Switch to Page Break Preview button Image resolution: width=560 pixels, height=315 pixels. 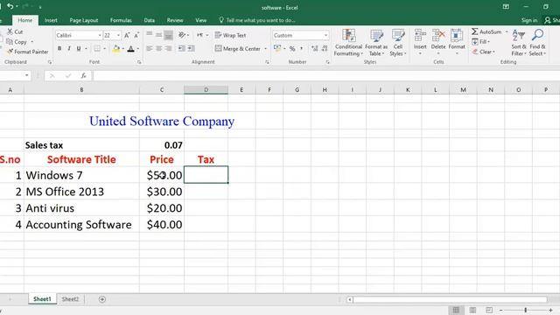point(489,310)
